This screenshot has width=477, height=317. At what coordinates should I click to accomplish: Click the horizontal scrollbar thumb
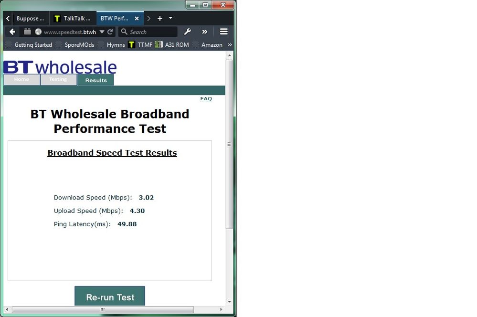[x=103, y=309]
